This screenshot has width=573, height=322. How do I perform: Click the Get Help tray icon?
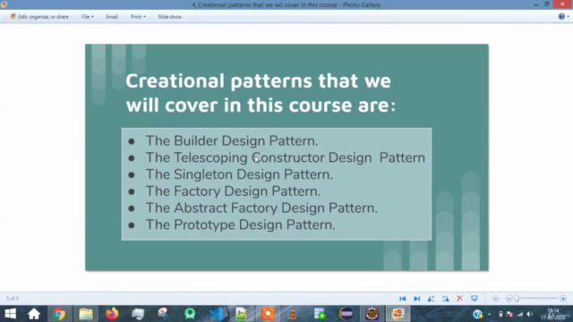[477, 314]
